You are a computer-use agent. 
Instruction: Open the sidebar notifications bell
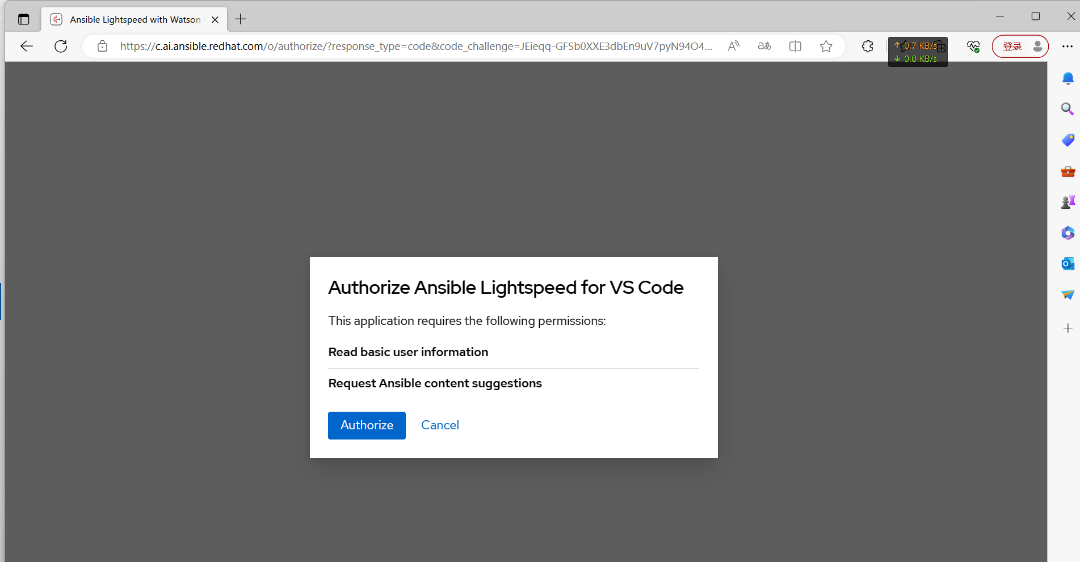1068,78
